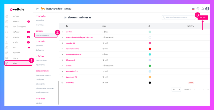Click the '1 ชั่วโมง 20 นาที' duration cell
Image resolution: width=214 pixels, height=110 pixels.
tap(108, 66)
